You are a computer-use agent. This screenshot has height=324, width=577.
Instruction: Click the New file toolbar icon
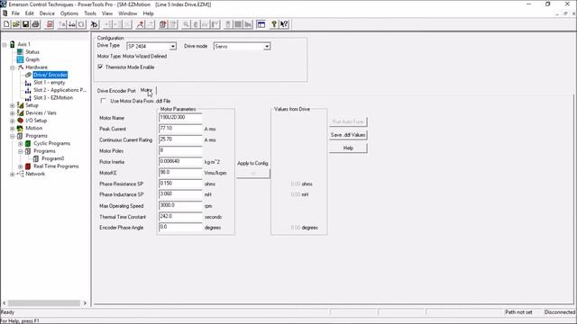6,24
